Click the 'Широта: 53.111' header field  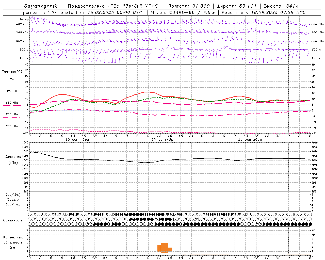coord(237,6)
